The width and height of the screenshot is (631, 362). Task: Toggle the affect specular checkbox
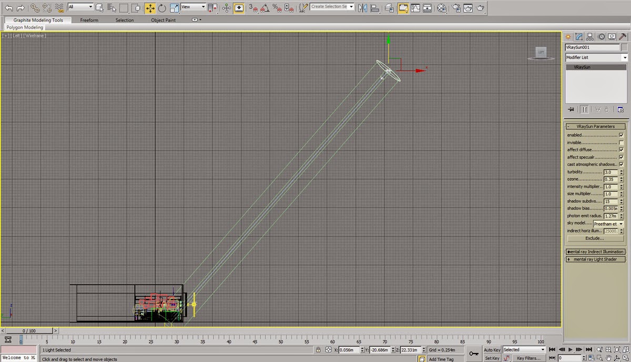pos(621,157)
